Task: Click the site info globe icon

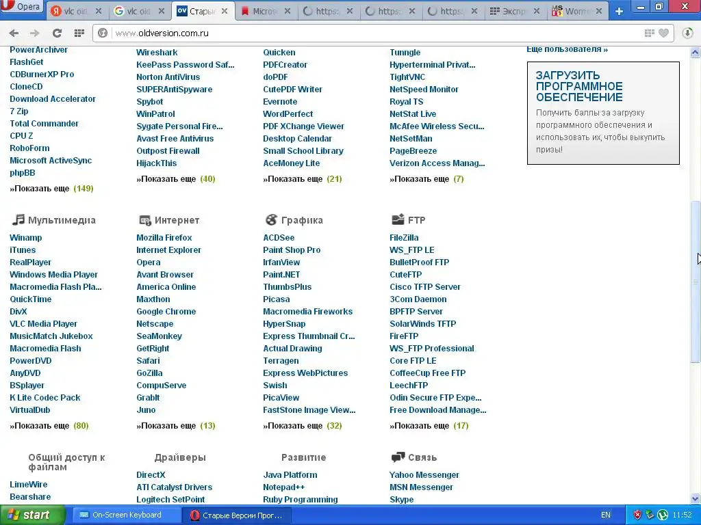Action: (x=103, y=33)
